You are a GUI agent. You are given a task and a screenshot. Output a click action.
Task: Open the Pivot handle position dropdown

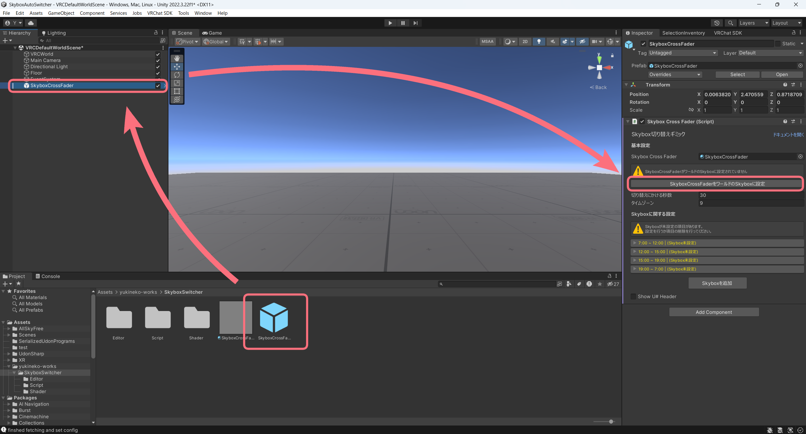click(x=187, y=42)
